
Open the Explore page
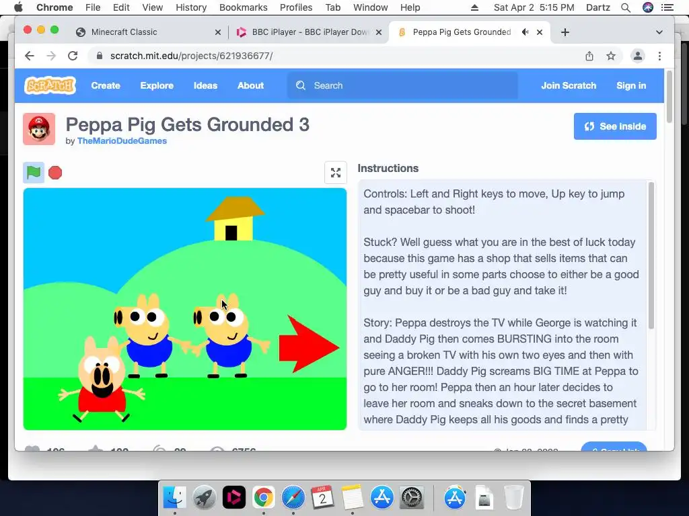(x=157, y=85)
